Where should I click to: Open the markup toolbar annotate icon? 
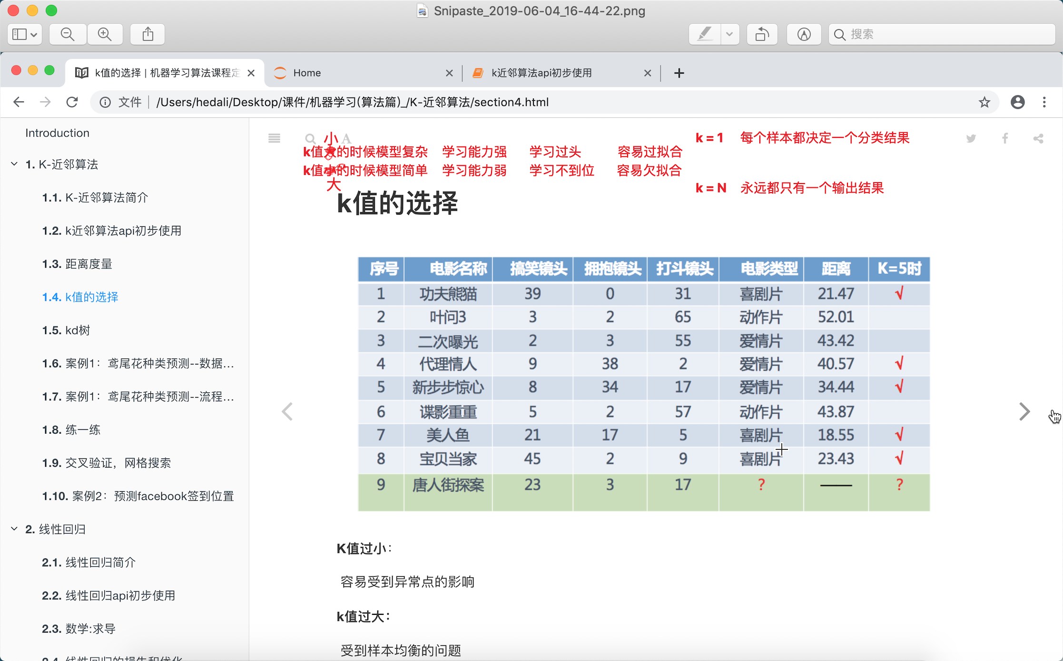pyautogui.click(x=804, y=34)
